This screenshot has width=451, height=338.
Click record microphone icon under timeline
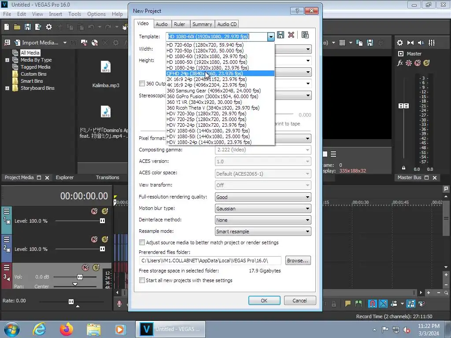(119, 304)
